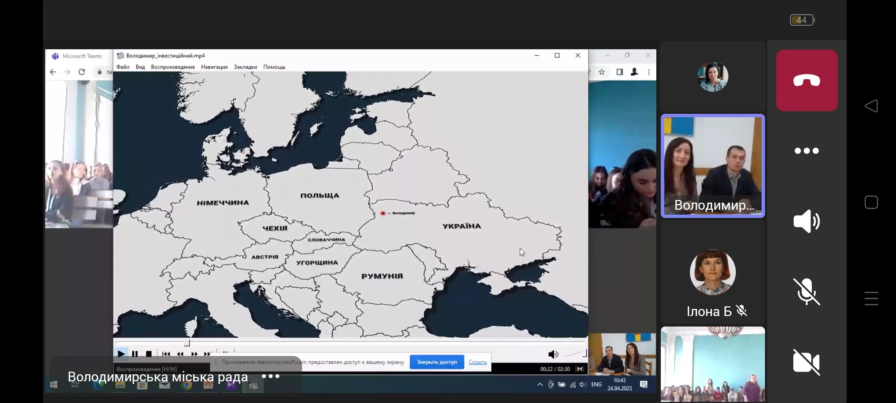Mute the player volume speaker icon

(x=553, y=354)
